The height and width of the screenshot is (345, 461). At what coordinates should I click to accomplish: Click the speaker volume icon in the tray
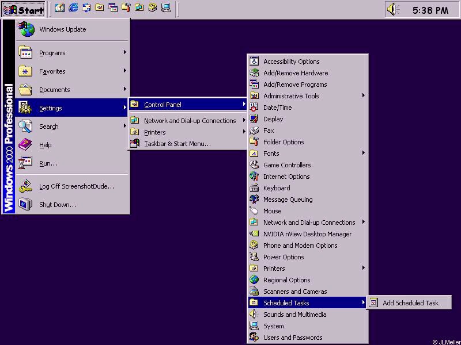click(393, 9)
